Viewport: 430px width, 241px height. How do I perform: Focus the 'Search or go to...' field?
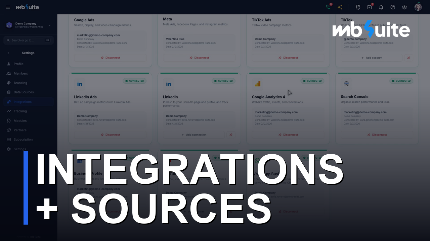pos(29,41)
